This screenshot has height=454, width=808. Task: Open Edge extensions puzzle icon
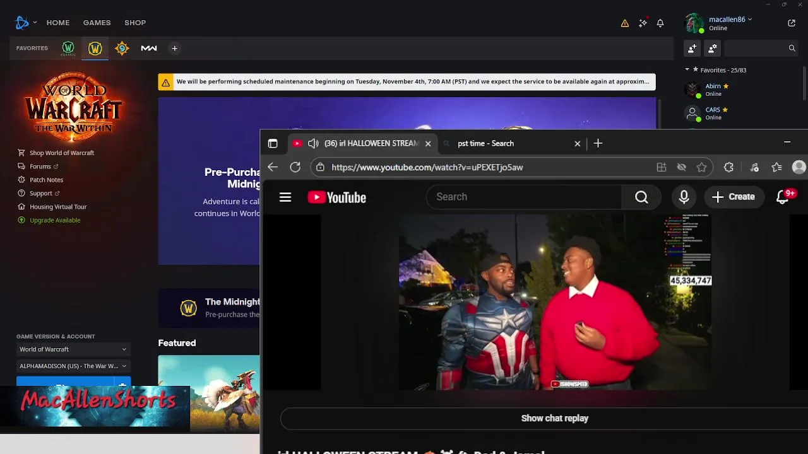coord(729,167)
